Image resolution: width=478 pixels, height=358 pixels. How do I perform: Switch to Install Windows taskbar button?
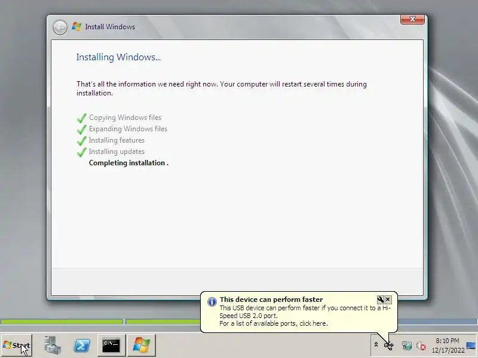click(141, 345)
